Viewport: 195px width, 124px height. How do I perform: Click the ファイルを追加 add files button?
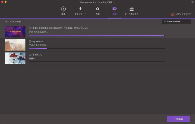coord(13,22)
